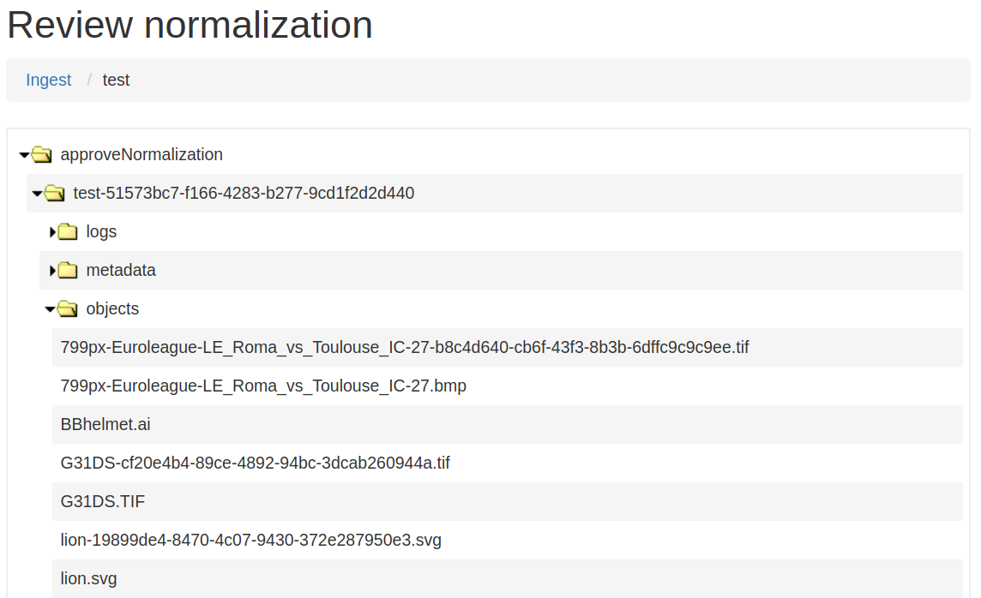Select the BBhelmet.ai file
This screenshot has height=598, width=981.
[105, 424]
